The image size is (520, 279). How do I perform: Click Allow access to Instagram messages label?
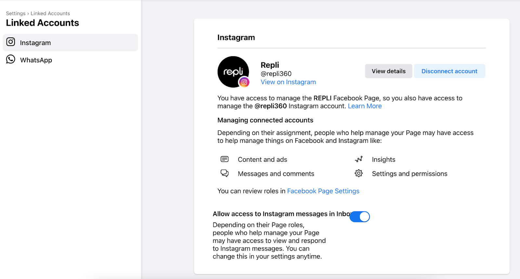tap(281, 214)
